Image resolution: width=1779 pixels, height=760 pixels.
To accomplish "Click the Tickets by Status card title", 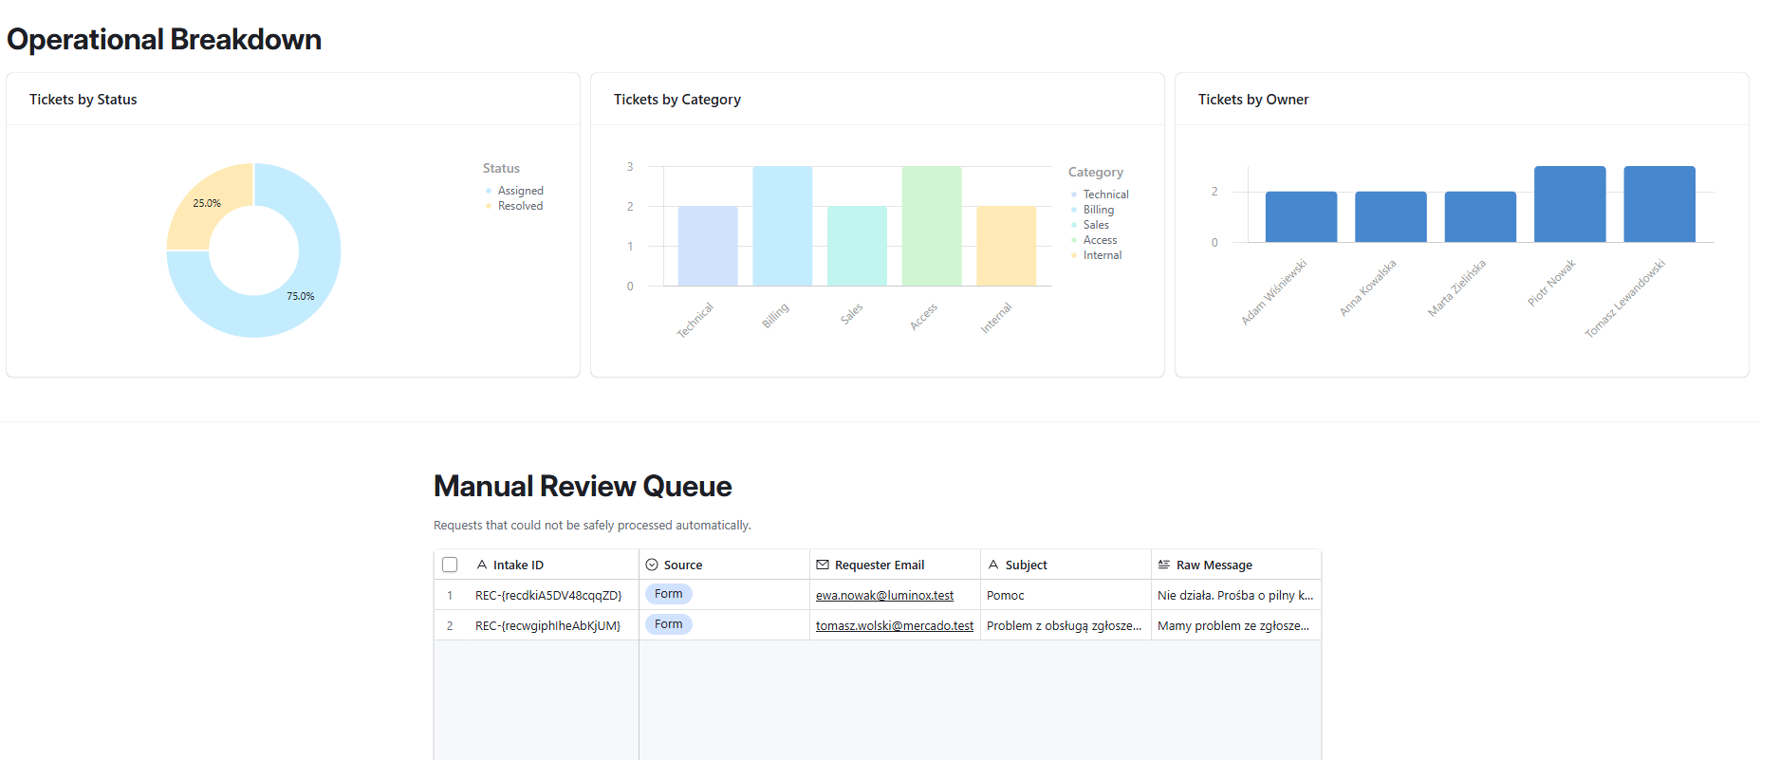I will [83, 100].
